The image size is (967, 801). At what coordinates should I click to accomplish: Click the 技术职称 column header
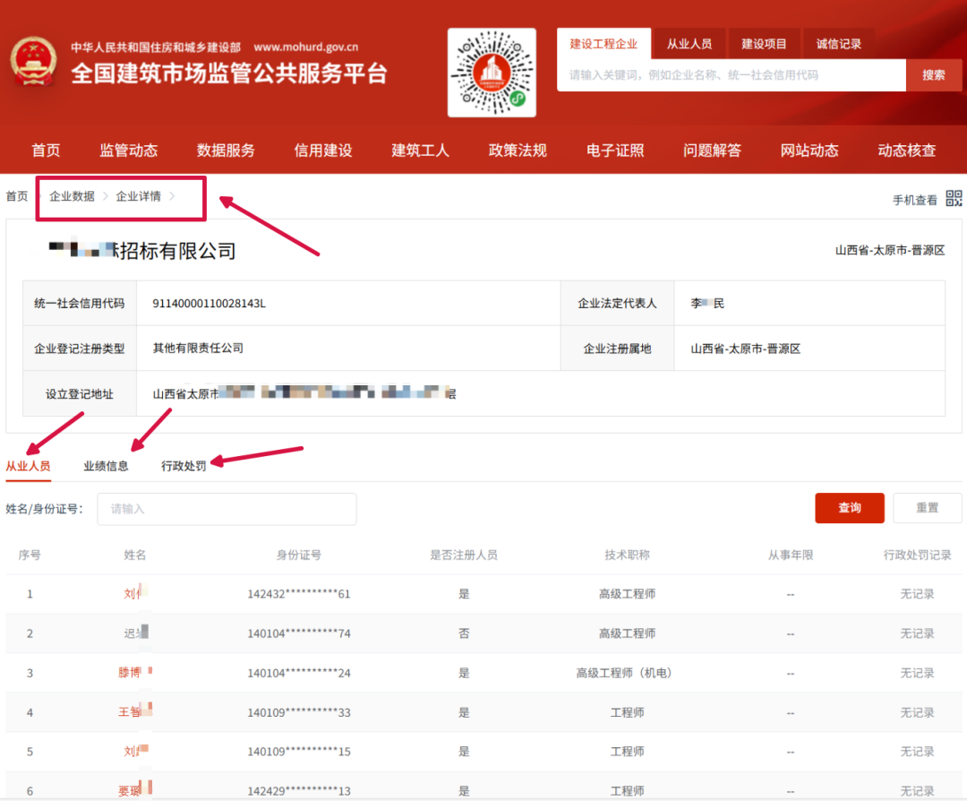coord(627,556)
